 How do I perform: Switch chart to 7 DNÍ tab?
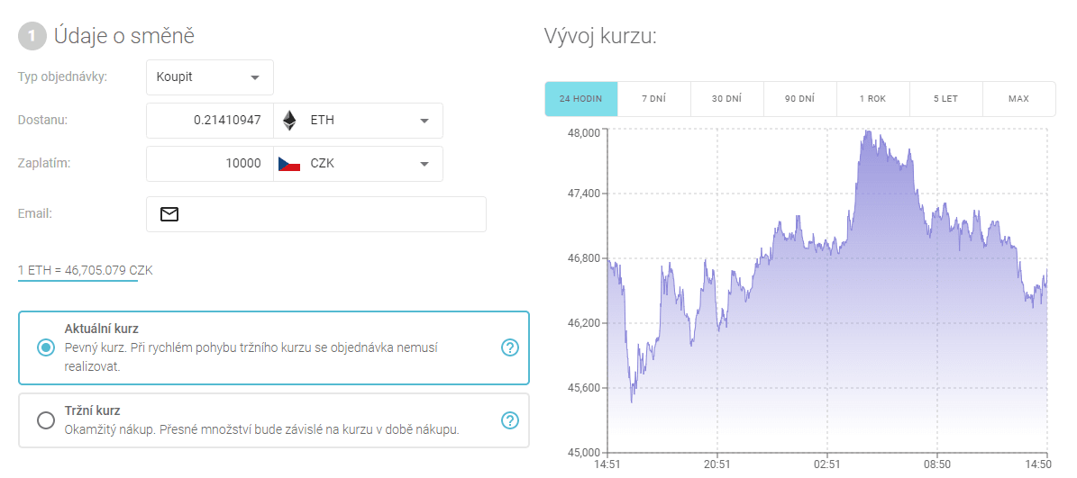point(653,99)
